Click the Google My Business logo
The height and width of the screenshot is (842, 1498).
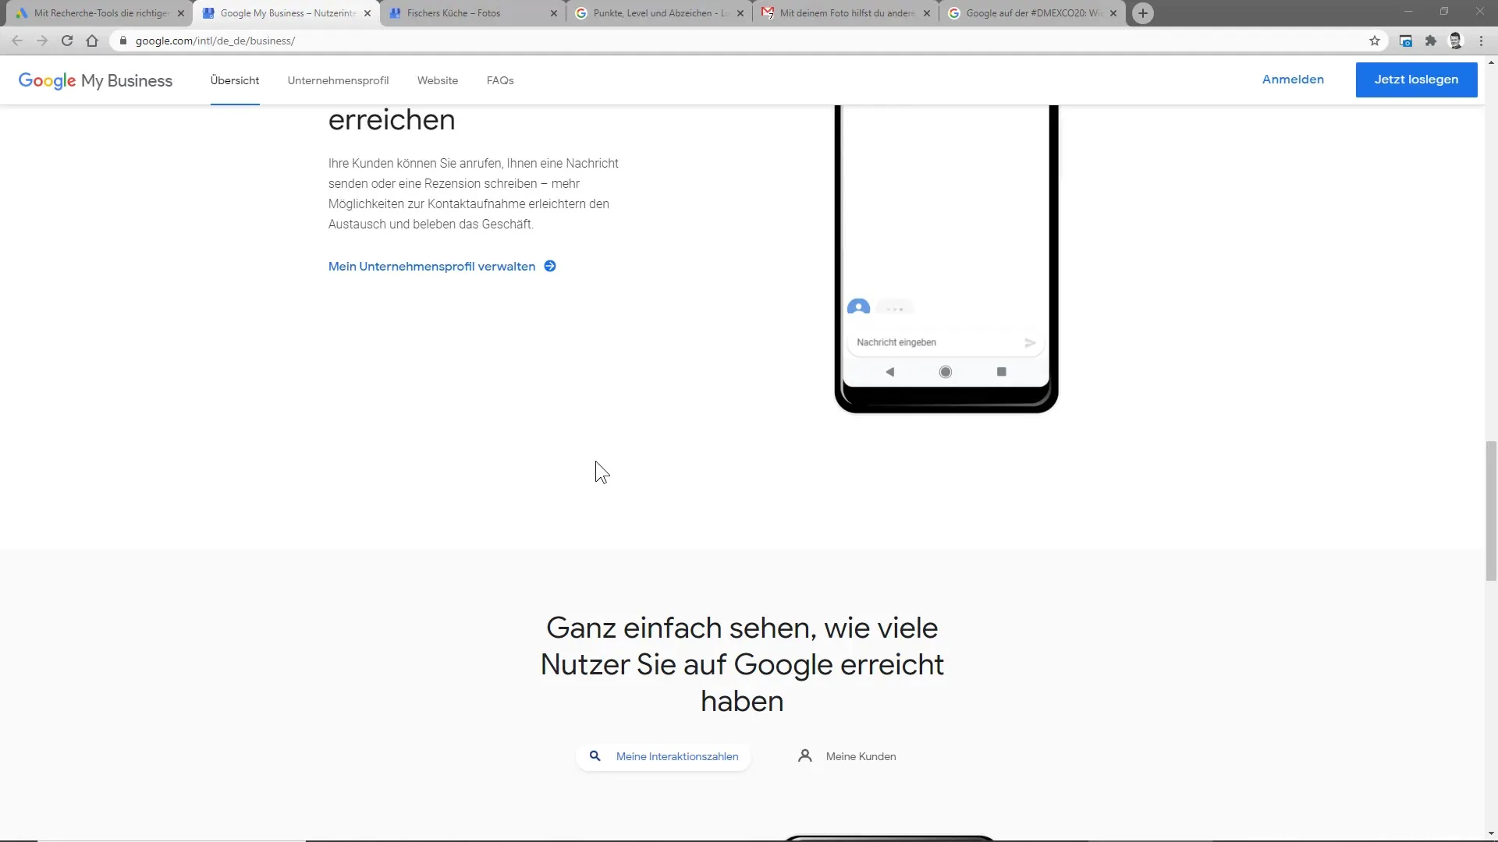point(95,80)
